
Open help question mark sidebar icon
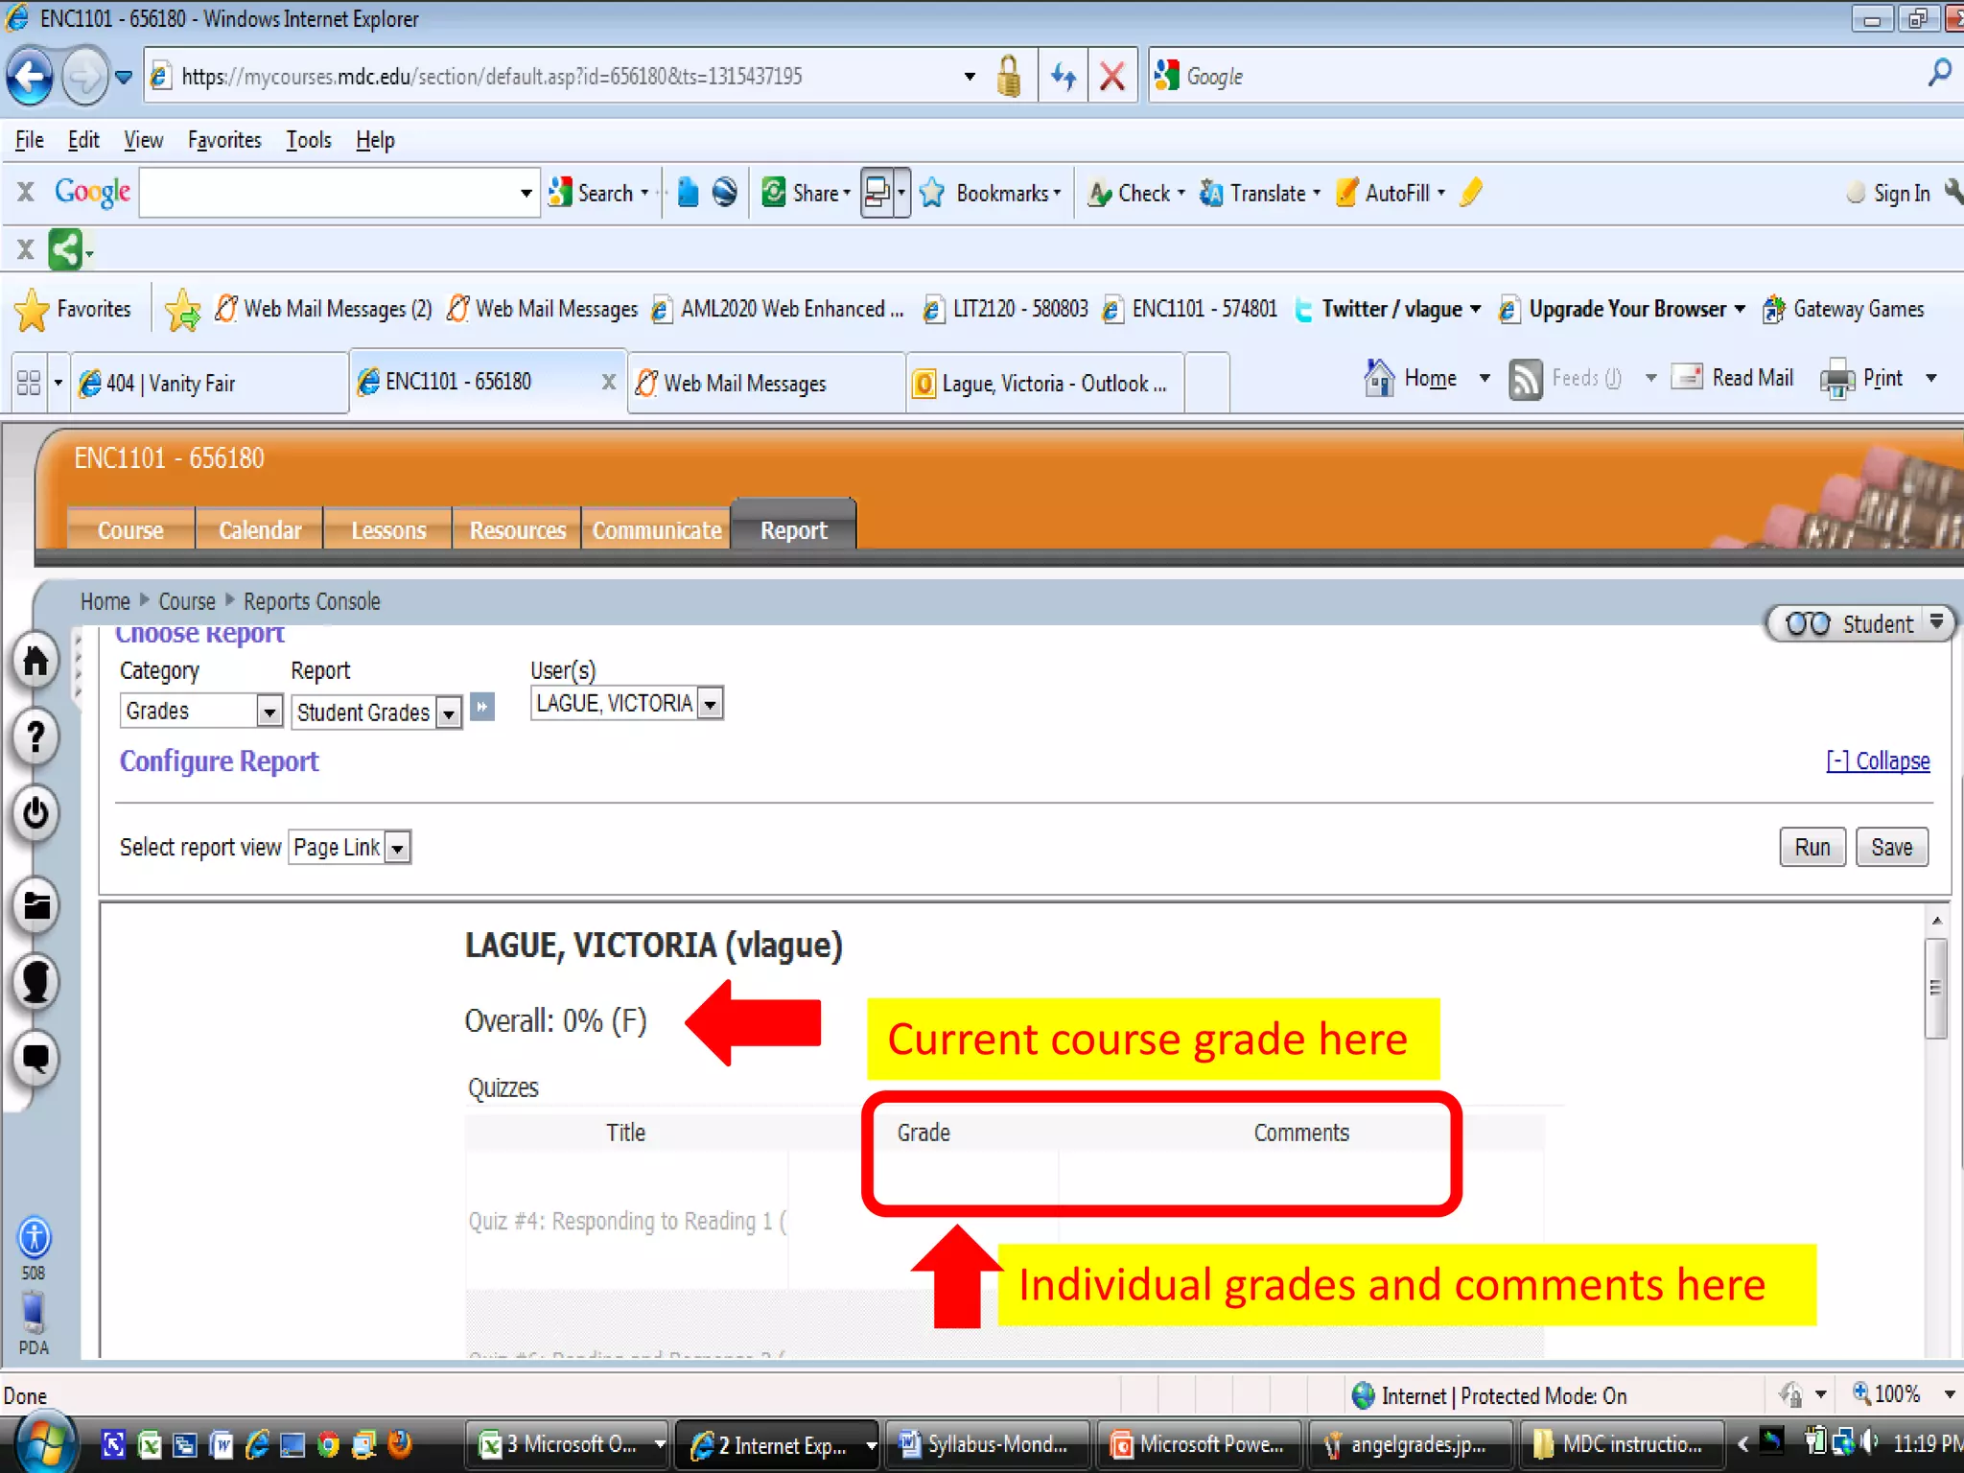coord(35,736)
